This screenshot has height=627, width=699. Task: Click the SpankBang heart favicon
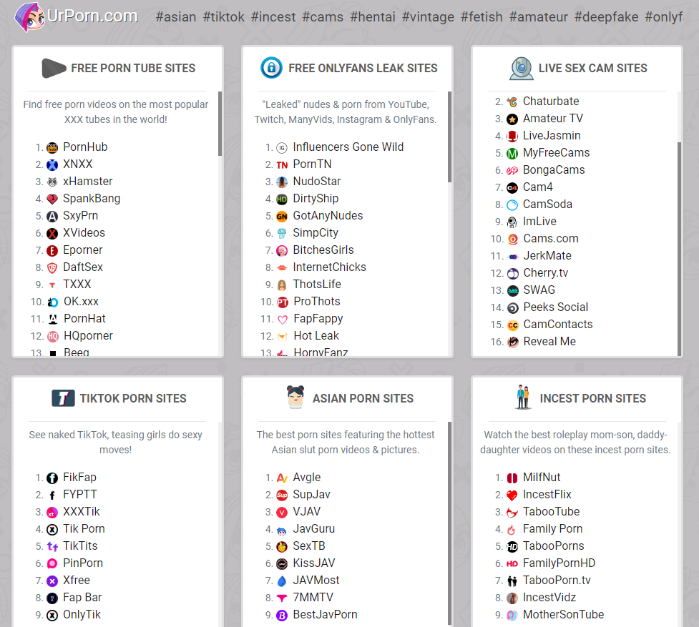(x=52, y=199)
